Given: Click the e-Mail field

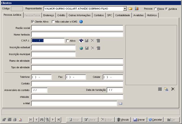Looking at the screenshot, I should click(74, 103).
